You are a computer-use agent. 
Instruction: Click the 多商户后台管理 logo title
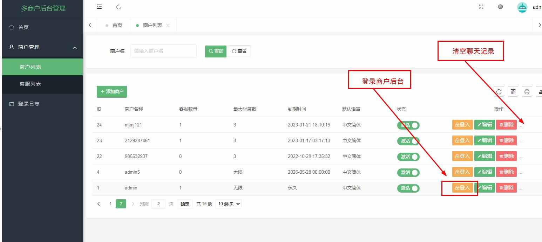(43, 8)
